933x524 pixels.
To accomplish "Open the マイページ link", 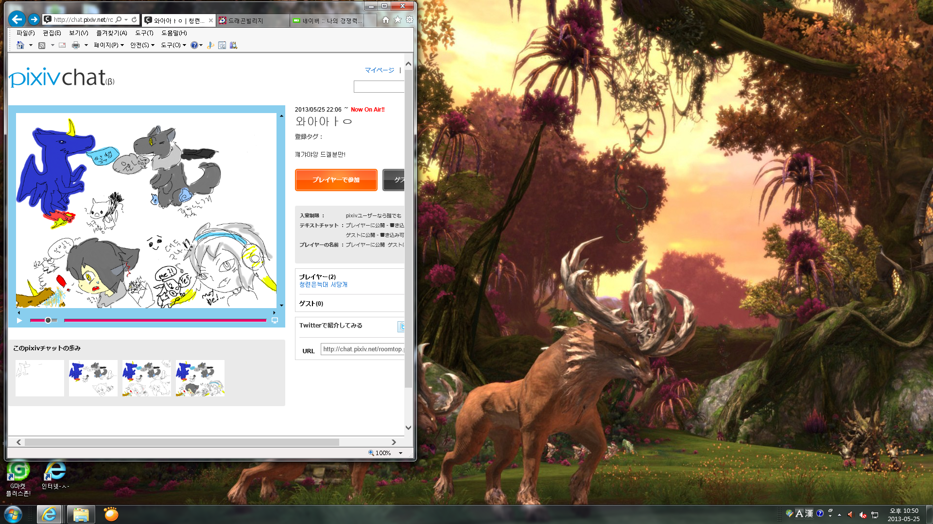I will pos(379,70).
